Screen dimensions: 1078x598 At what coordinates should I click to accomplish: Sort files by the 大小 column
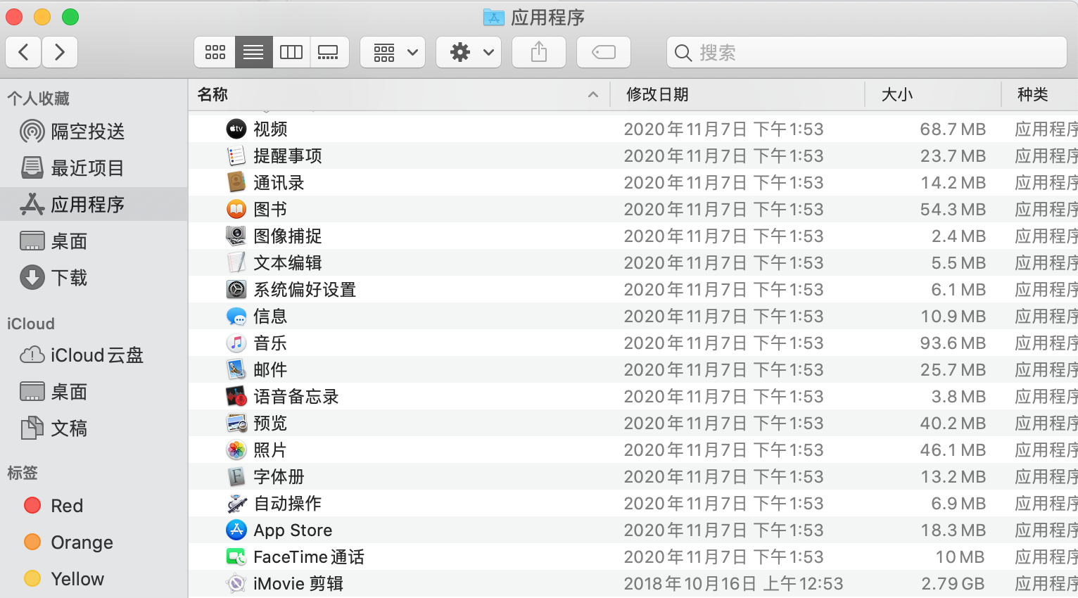897,94
